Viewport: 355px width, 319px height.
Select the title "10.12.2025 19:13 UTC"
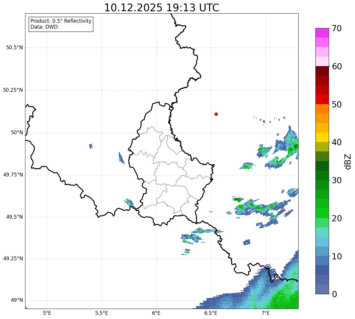tap(162, 8)
